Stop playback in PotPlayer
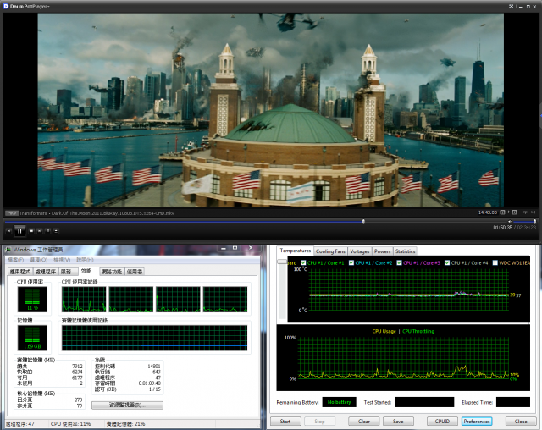542x430 pixels. coord(31,231)
